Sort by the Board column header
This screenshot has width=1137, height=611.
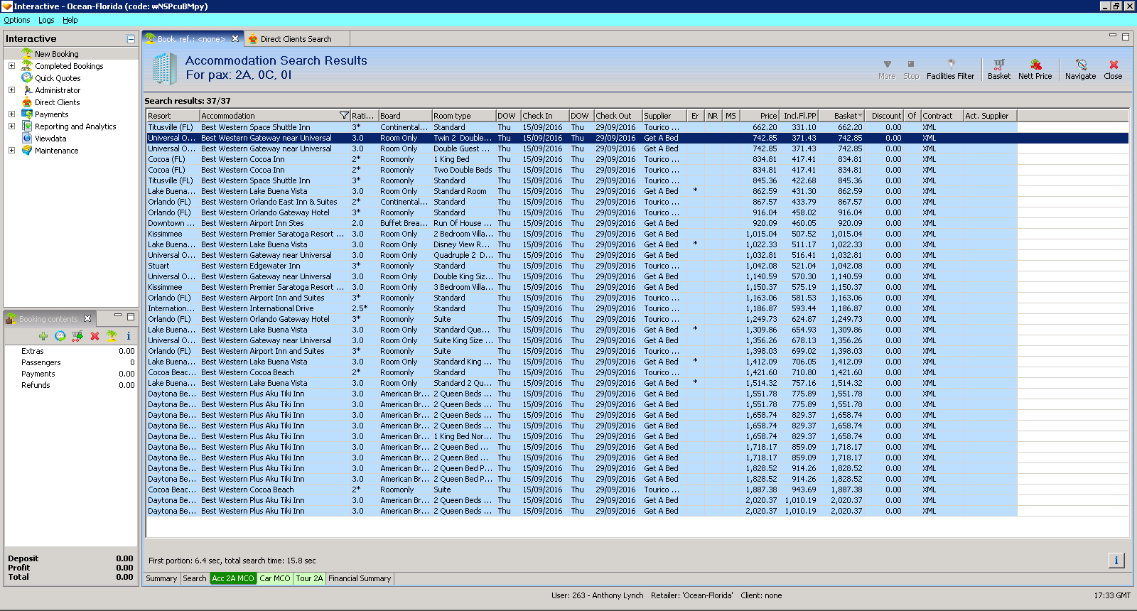click(x=405, y=116)
